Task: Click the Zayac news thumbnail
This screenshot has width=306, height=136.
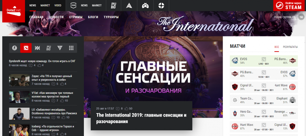Action: (19, 80)
